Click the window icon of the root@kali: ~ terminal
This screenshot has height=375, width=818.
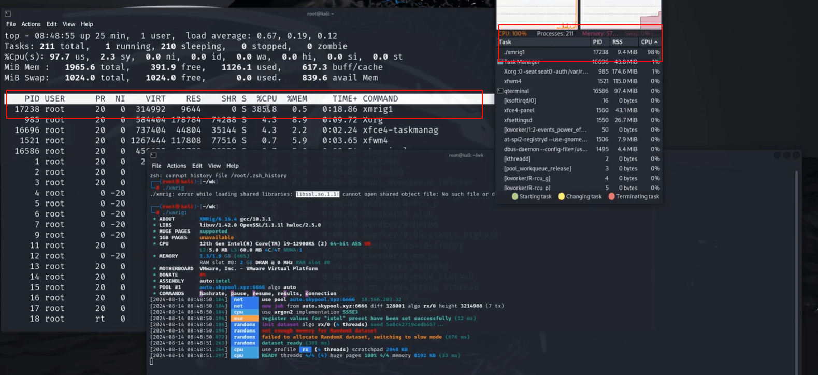coord(8,13)
